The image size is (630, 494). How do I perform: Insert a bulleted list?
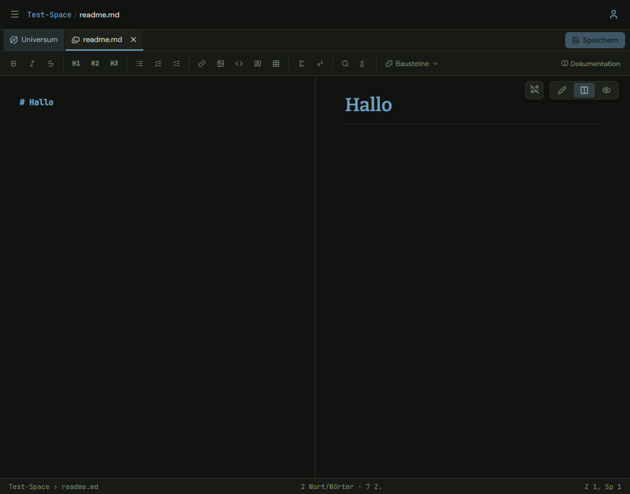(140, 64)
